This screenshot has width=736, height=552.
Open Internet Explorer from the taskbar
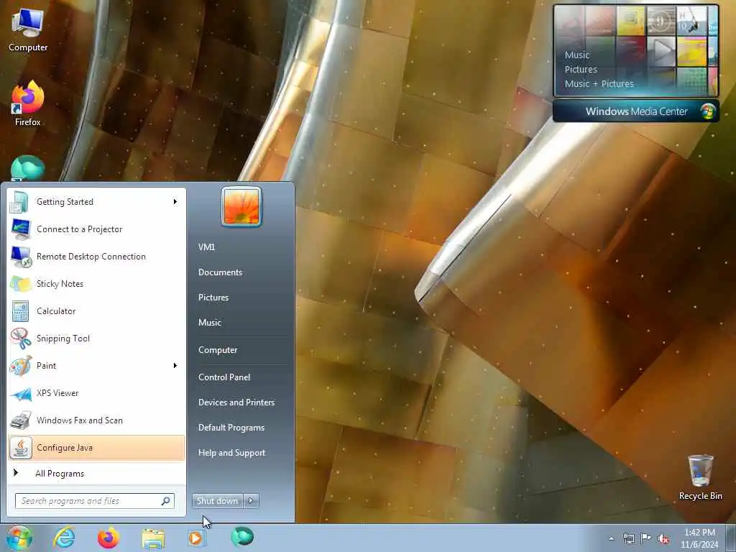point(64,538)
